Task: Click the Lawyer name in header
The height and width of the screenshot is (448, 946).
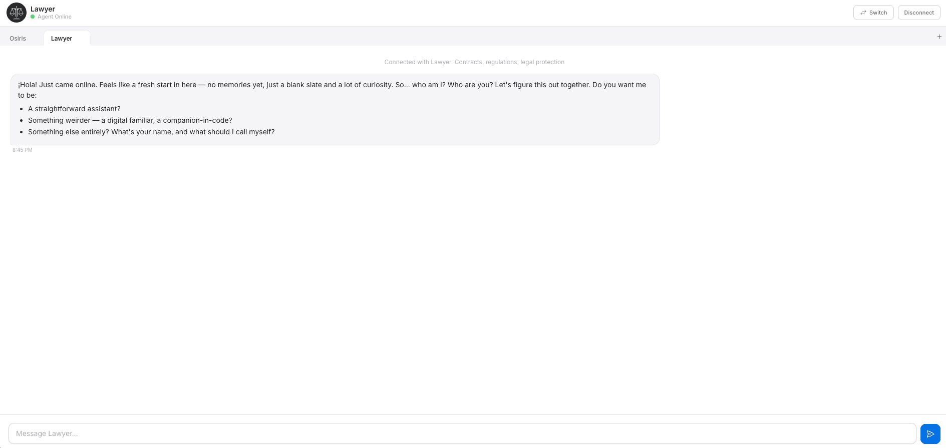Action: pos(43,9)
